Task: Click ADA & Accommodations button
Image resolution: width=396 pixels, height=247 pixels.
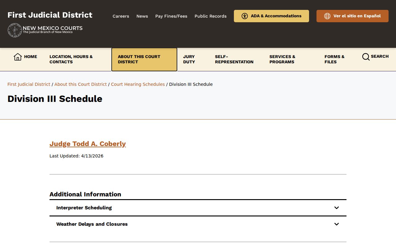Action: pos(271,16)
